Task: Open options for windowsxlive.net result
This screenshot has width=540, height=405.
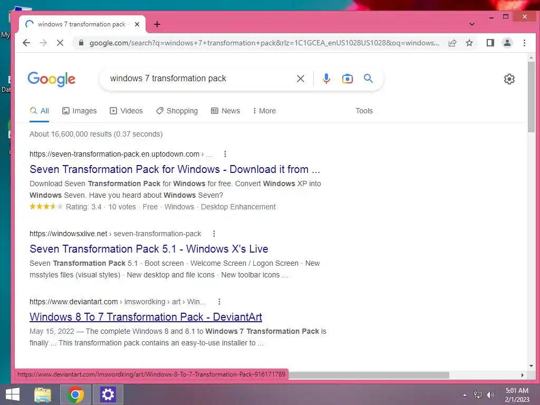Action: click(x=214, y=234)
